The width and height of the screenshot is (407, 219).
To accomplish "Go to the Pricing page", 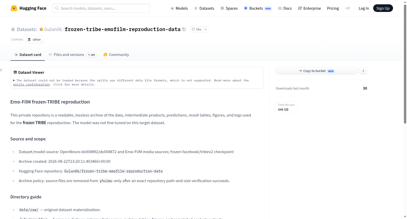I will (x=333, y=8).
